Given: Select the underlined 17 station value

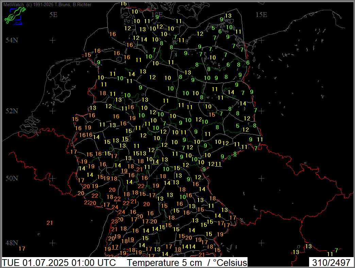Looking at the screenshot, I should [x=115, y=247].
